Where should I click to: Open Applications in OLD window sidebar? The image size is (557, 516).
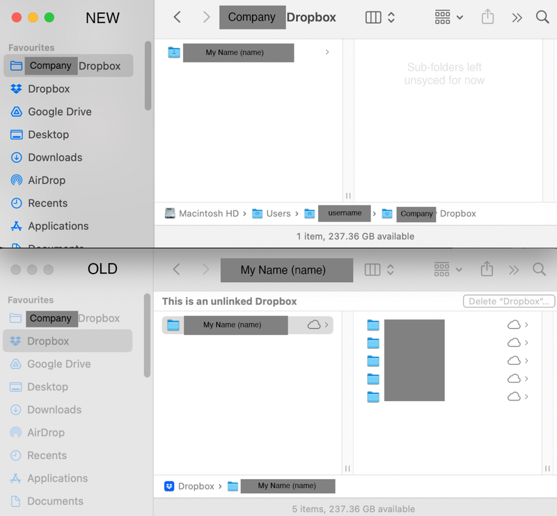click(58, 478)
